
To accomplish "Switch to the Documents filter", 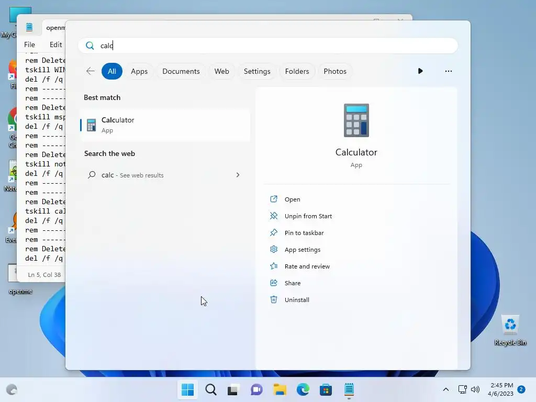I will point(181,71).
